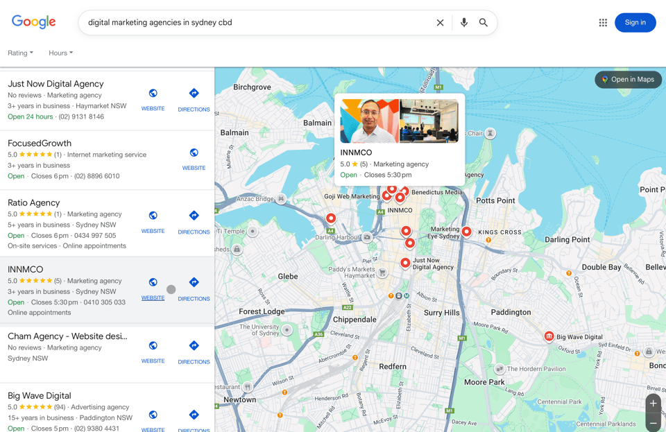This screenshot has height=432, width=666.
Task: Zoom in on the map
Action: (654, 404)
